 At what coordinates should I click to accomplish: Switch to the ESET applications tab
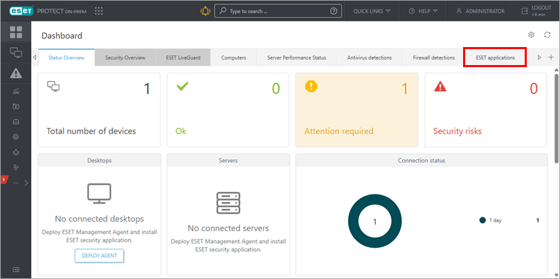click(495, 57)
